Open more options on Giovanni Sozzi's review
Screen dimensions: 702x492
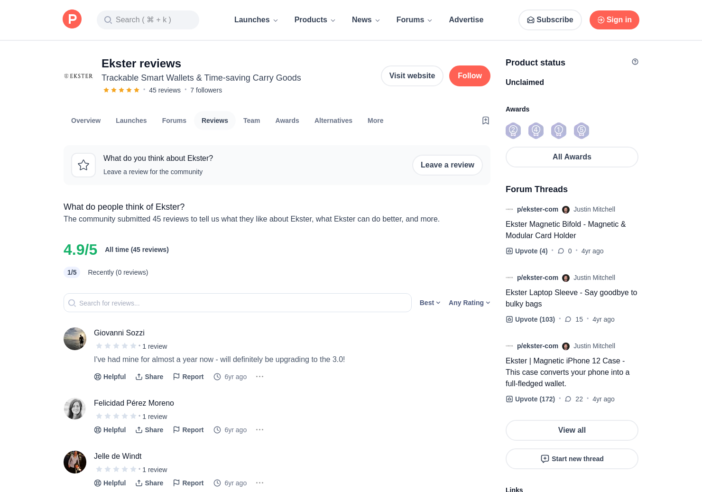coord(259,376)
